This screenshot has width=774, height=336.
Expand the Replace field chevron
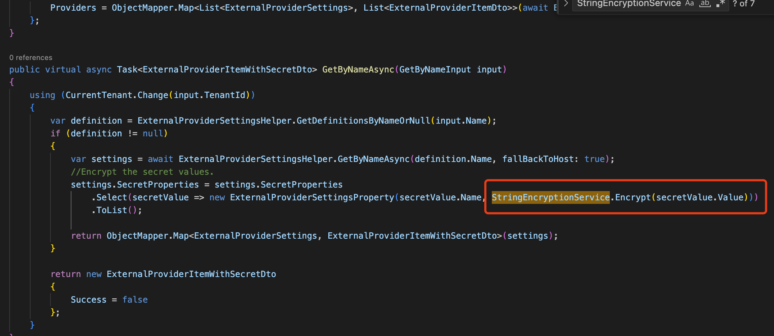coord(566,4)
